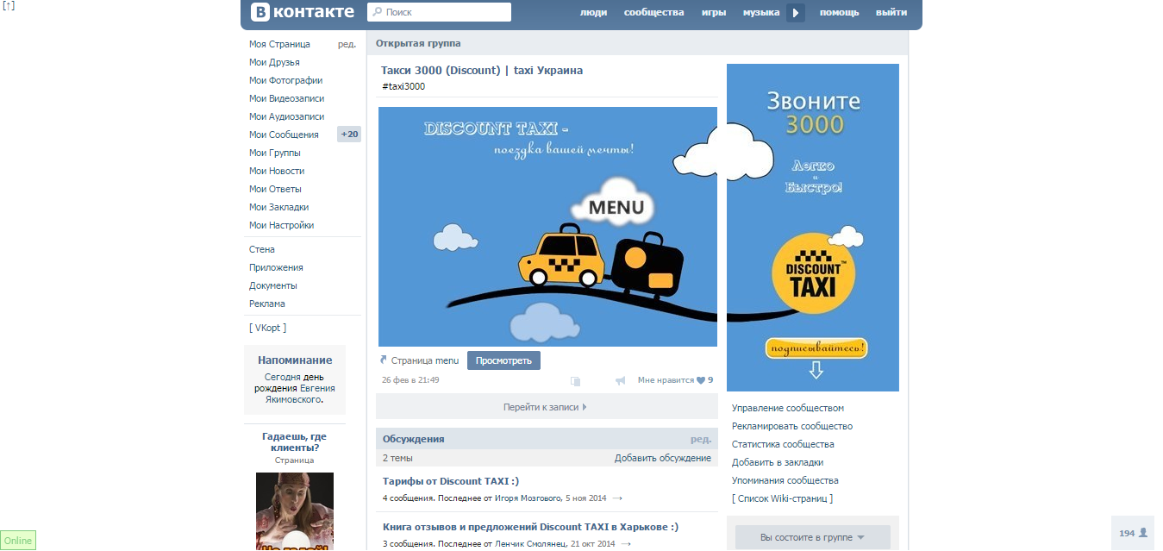Click Перейти к записи

[x=545, y=407]
